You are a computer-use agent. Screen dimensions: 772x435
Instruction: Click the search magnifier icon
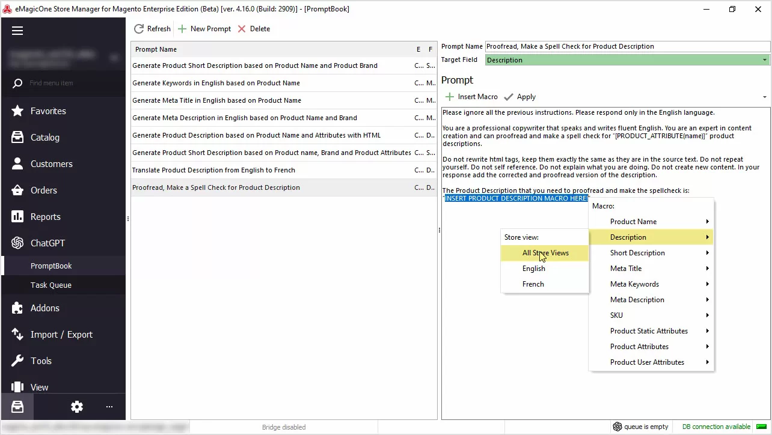click(x=17, y=84)
